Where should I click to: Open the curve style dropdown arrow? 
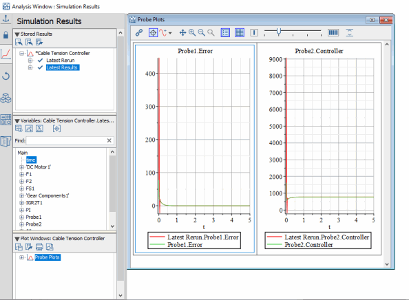click(170, 33)
